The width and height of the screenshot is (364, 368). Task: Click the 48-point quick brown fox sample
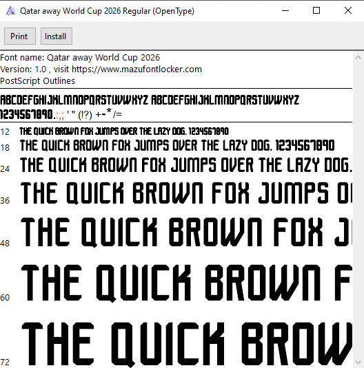[x=186, y=232]
